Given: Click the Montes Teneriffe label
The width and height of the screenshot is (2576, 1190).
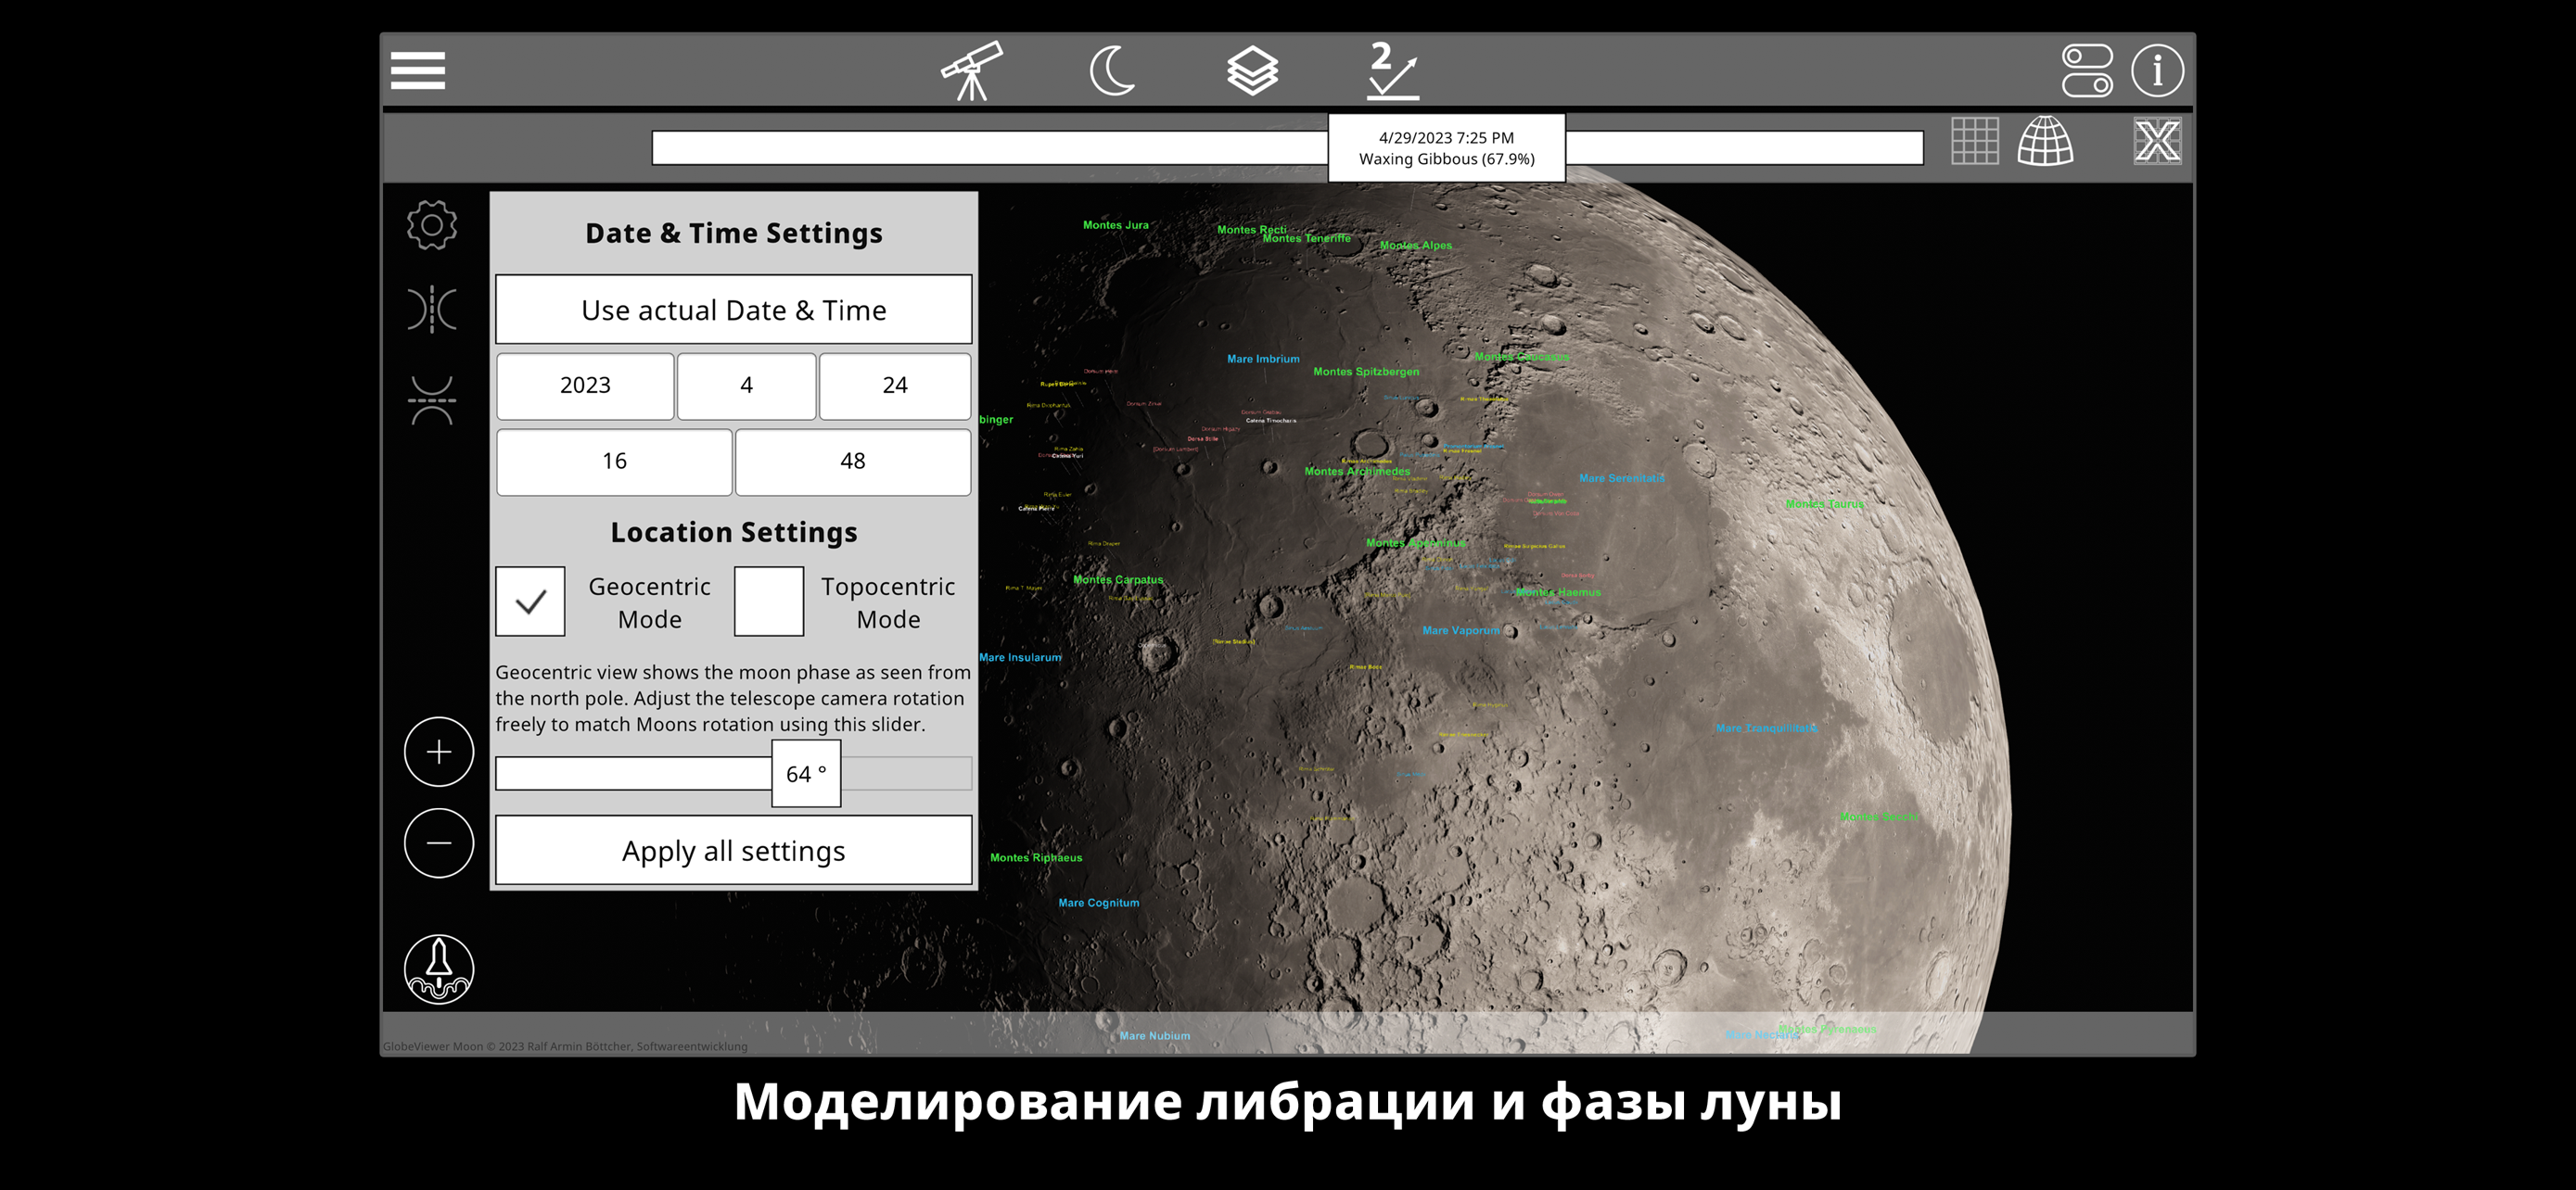Looking at the screenshot, I should [1306, 239].
